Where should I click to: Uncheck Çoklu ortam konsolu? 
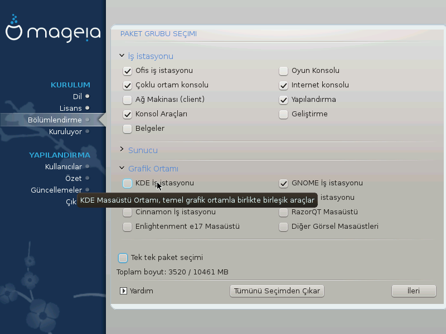click(127, 85)
